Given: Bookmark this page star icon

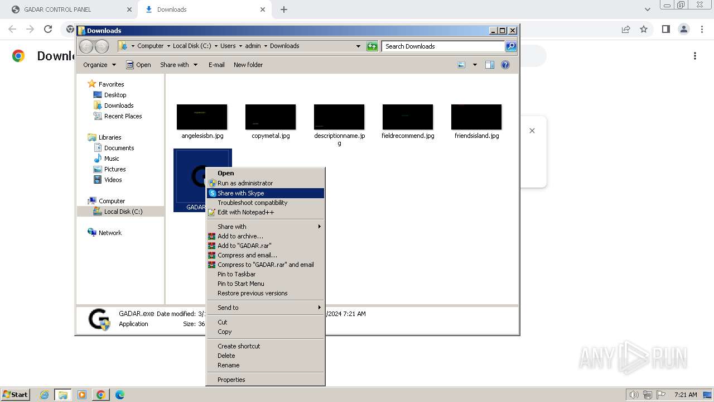Looking at the screenshot, I should (x=644, y=29).
